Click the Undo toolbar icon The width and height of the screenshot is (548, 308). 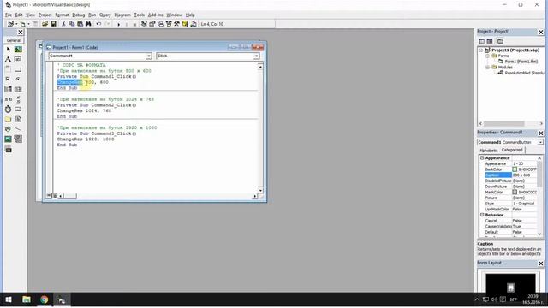point(98,24)
